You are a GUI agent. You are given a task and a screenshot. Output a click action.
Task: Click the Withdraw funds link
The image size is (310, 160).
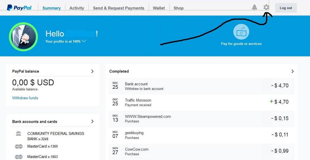coord(25,98)
